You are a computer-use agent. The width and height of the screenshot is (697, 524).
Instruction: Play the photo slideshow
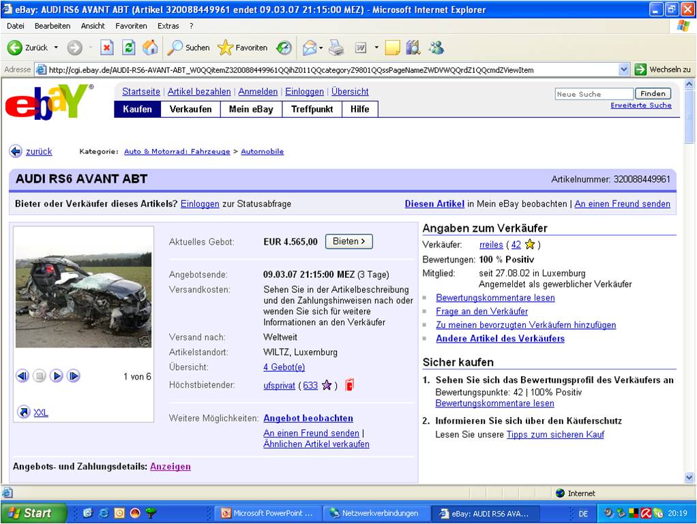click(57, 376)
